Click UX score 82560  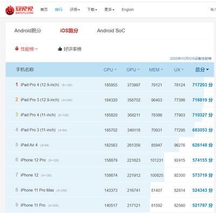(179, 205)
